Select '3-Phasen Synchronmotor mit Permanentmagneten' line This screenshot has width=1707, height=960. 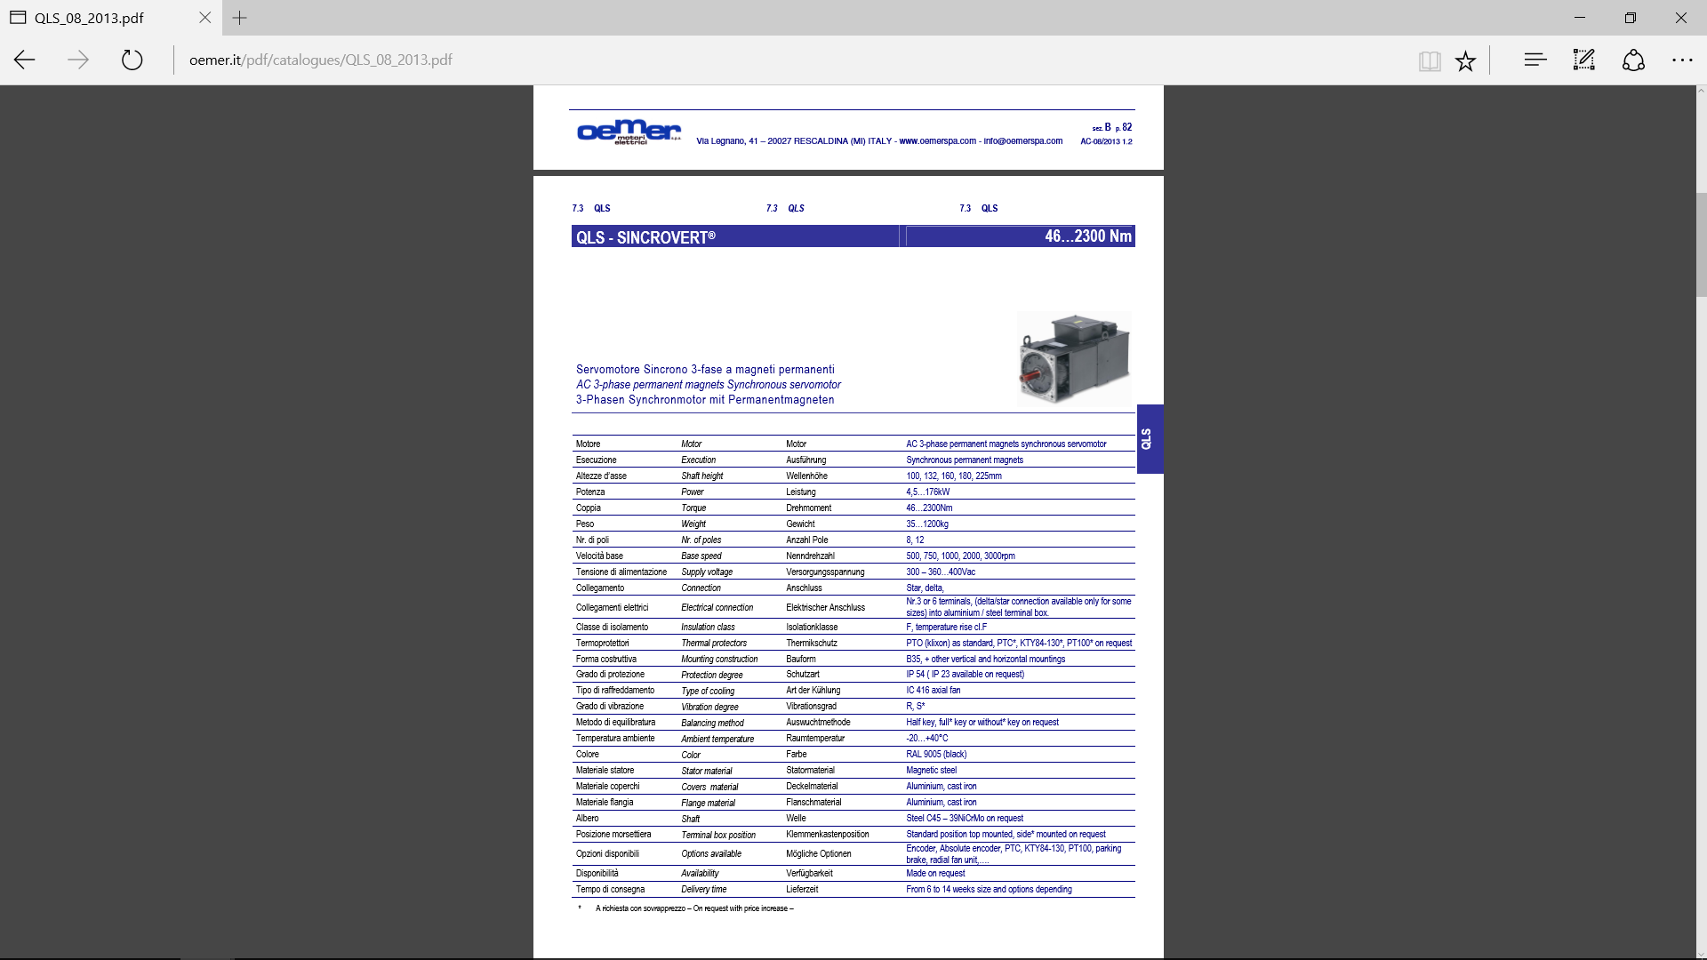tap(705, 400)
